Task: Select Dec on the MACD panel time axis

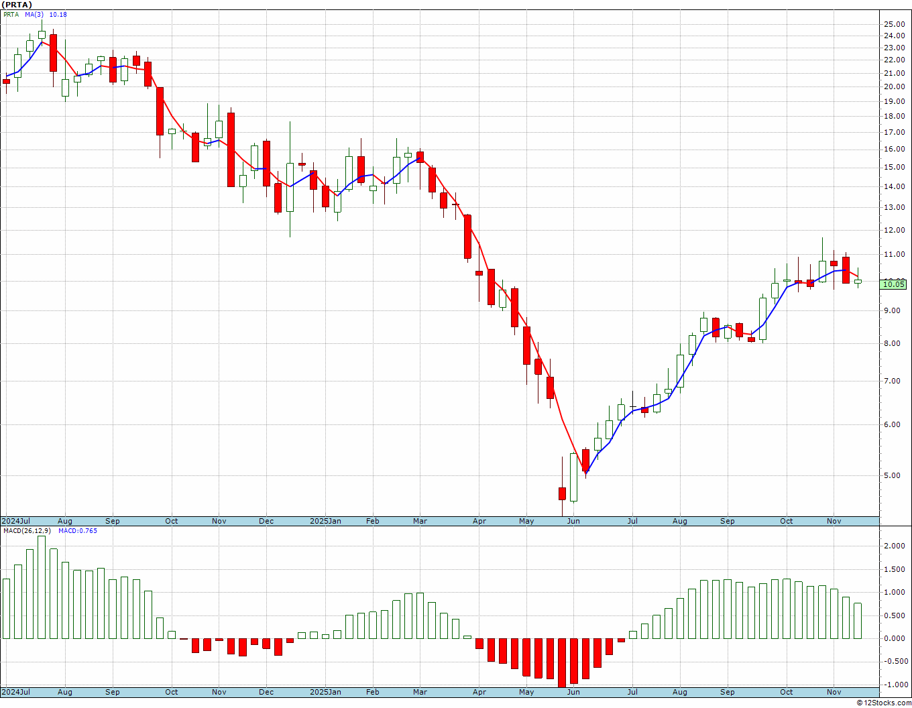Action: 266,692
